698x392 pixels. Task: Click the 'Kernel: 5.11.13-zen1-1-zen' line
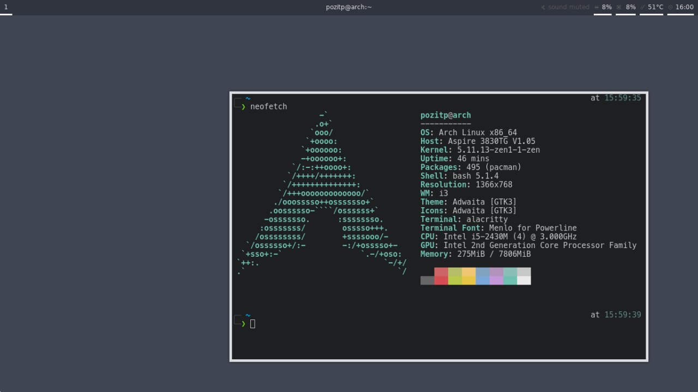pyautogui.click(x=480, y=150)
